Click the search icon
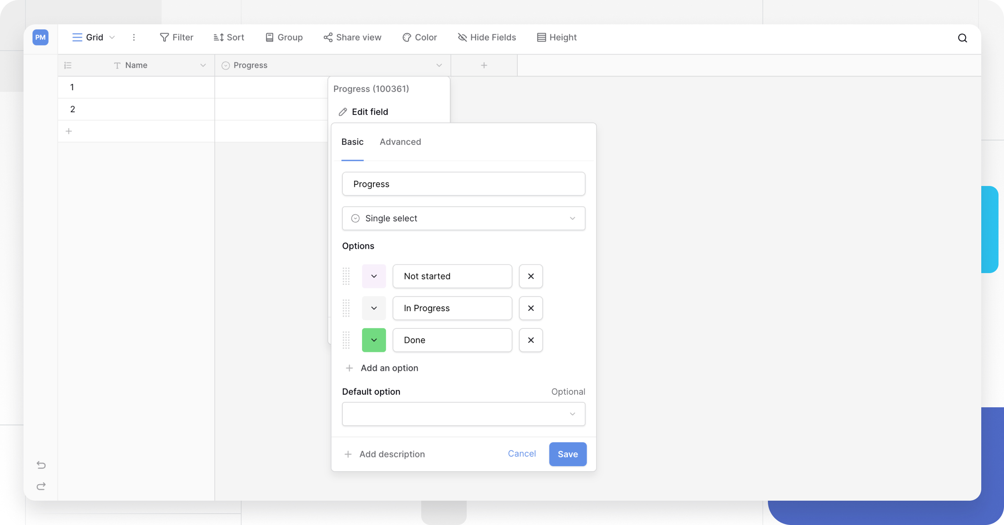The height and width of the screenshot is (525, 1004). (x=962, y=38)
